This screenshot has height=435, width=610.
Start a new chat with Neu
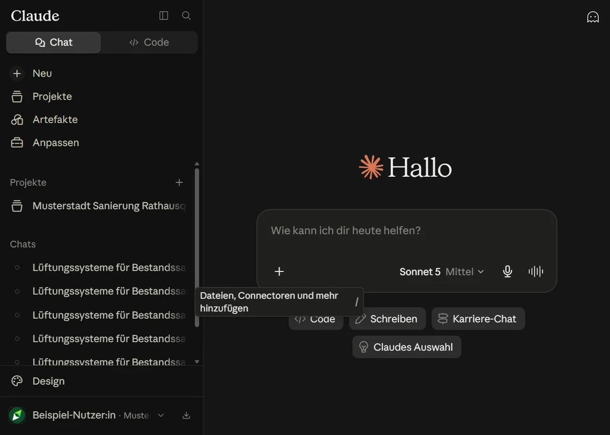click(x=101, y=74)
